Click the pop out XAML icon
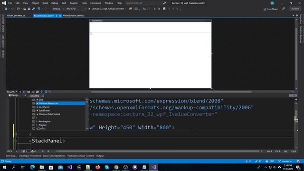The image size is (304, 171). (x=43, y=96)
